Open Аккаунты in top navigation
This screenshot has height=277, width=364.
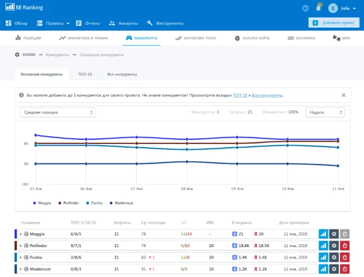coord(123,23)
